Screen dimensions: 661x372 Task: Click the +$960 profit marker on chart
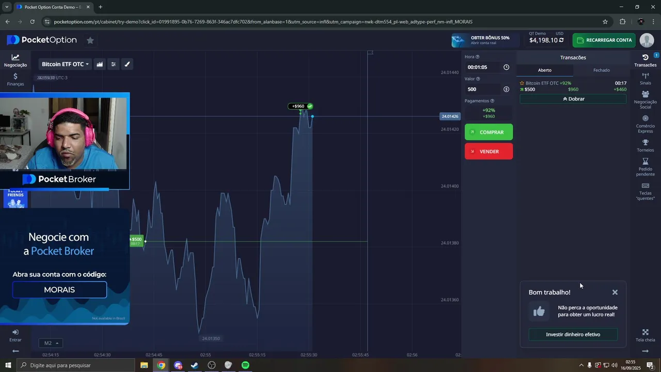click(x=301, y=106)
